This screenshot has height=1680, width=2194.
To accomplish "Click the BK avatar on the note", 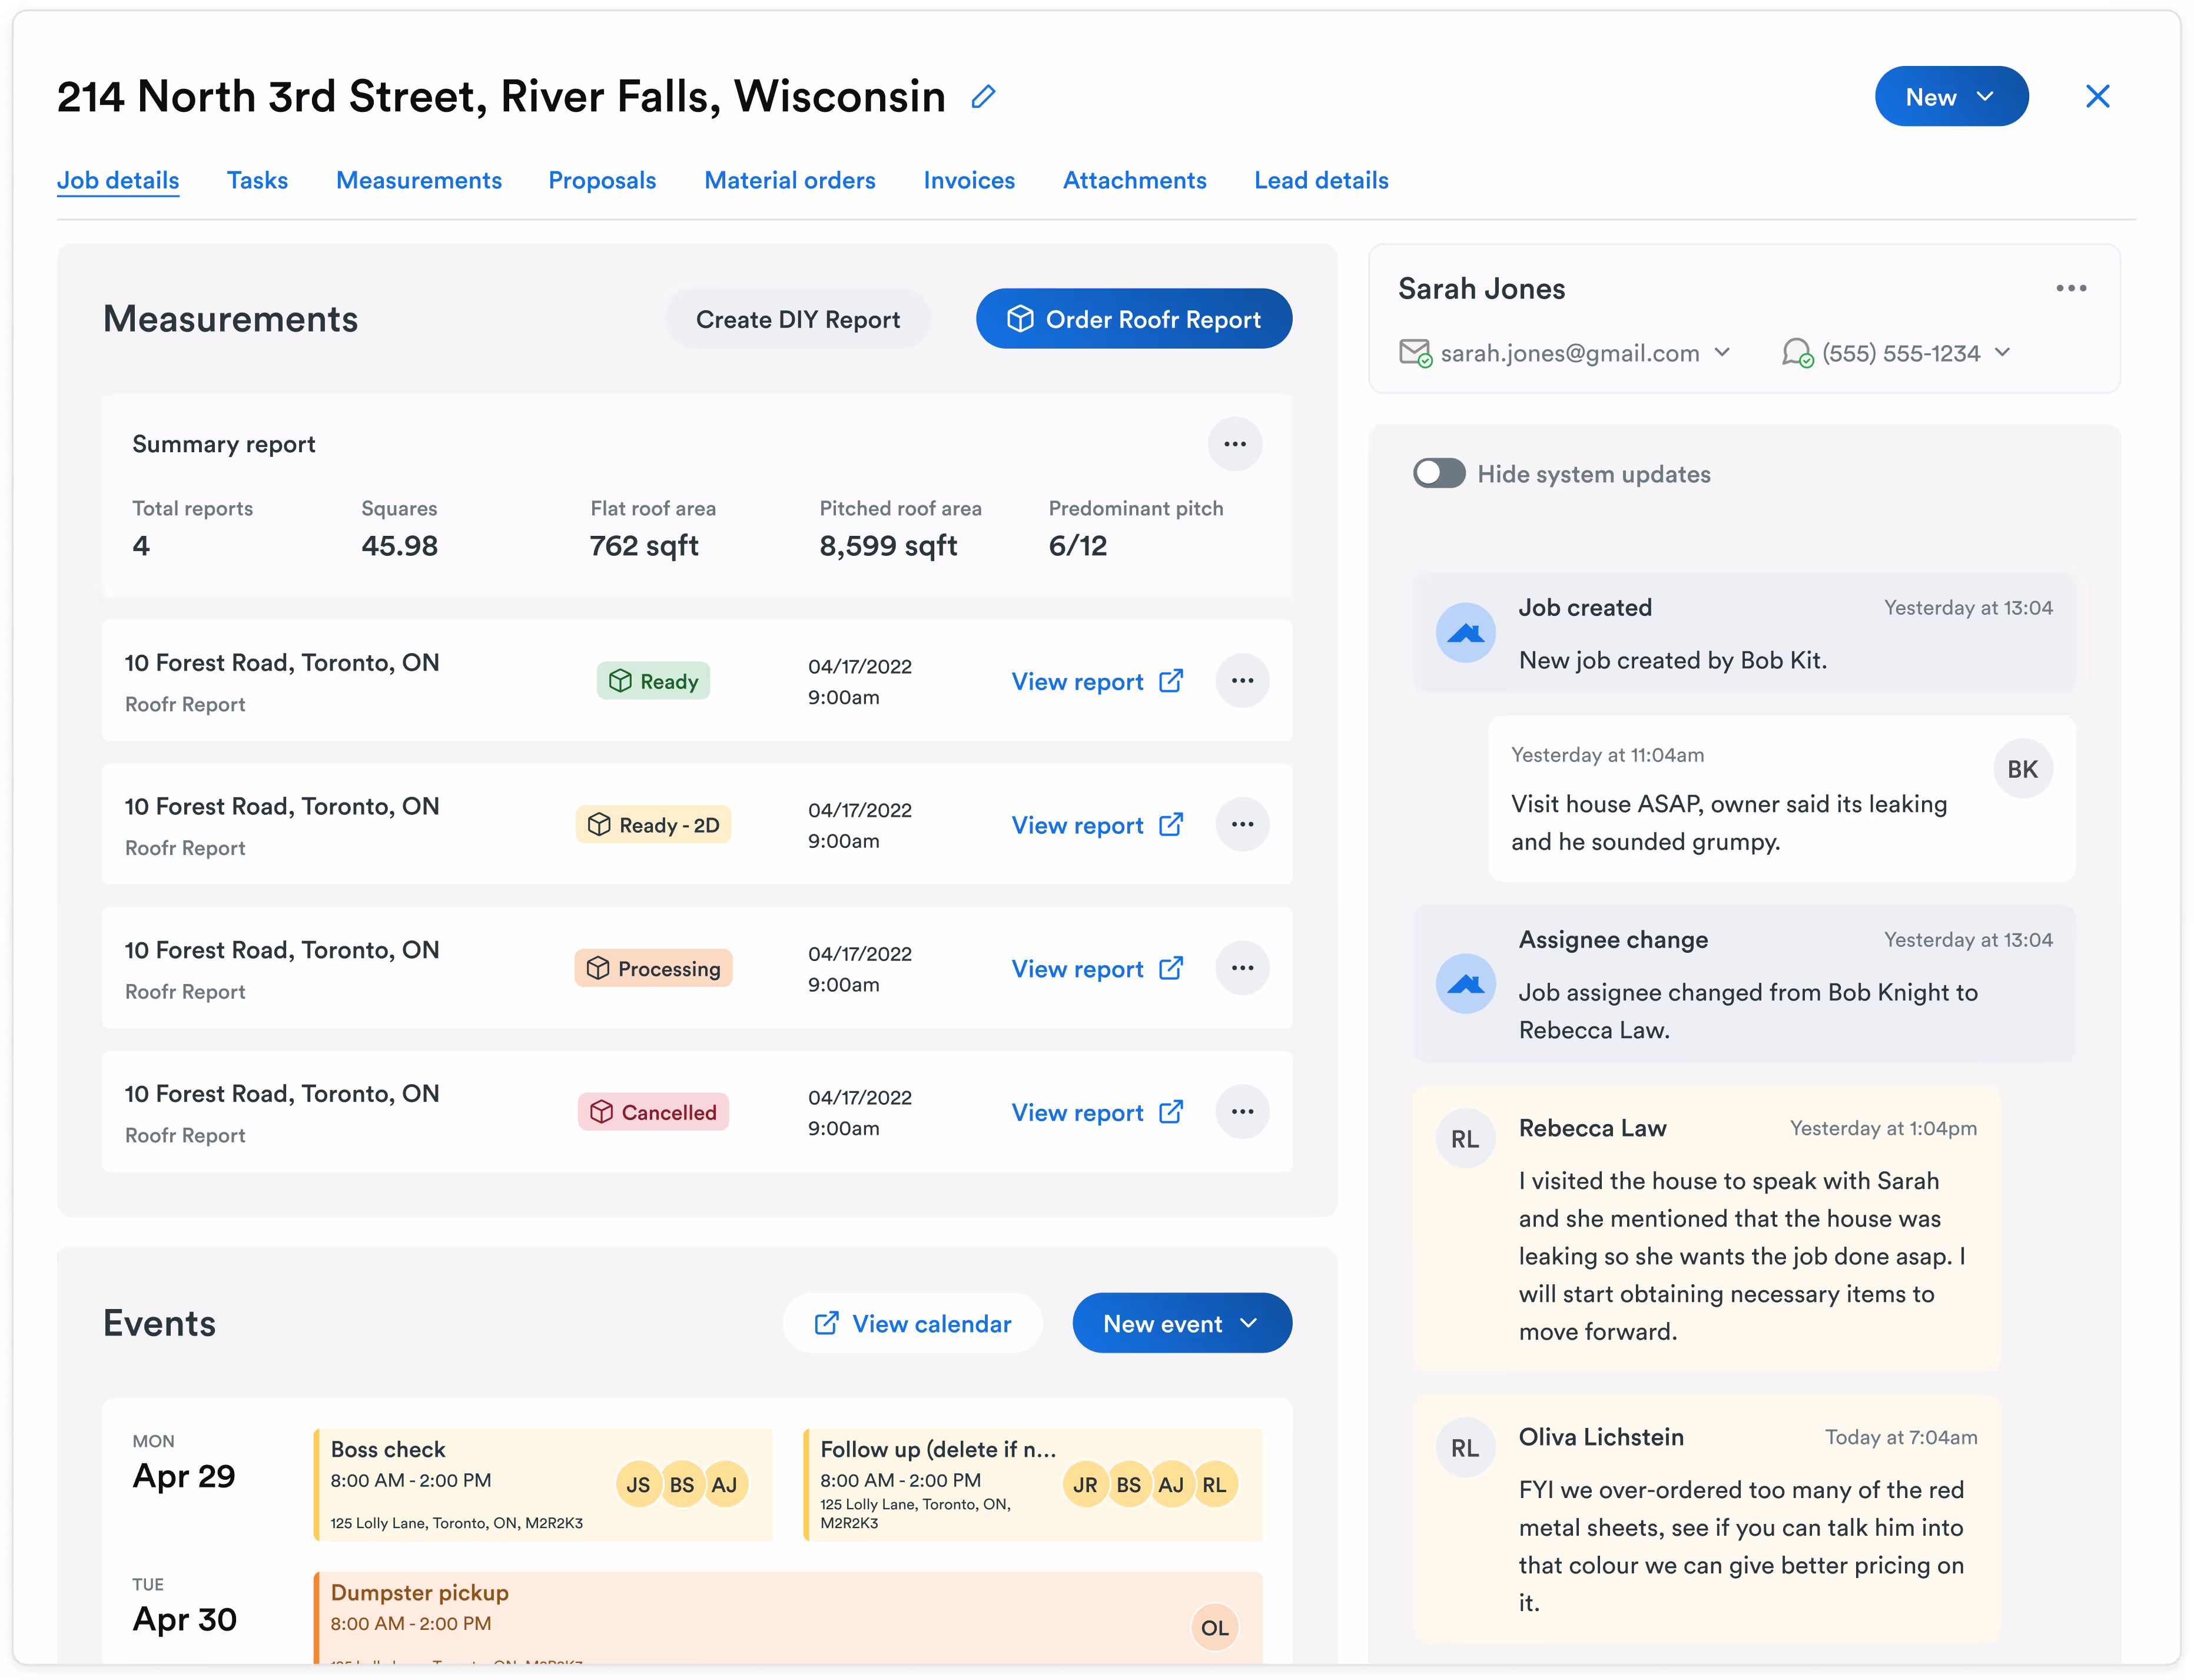I will 2022,769.
